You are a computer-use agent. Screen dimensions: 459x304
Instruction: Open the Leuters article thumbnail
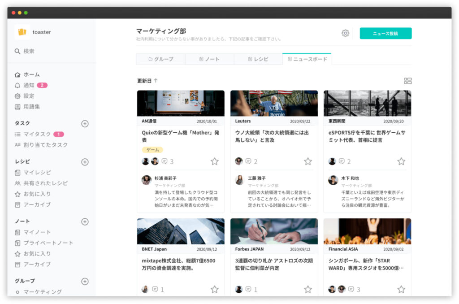click(x=274, y=104)
